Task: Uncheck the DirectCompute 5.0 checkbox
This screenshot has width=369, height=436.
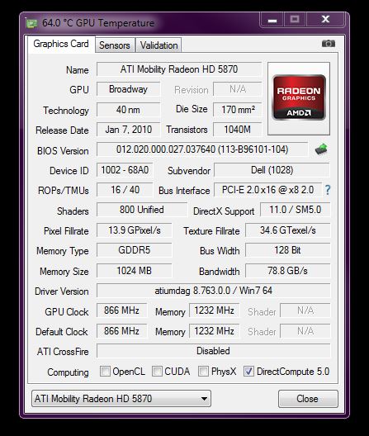Action: pos(248,372)
